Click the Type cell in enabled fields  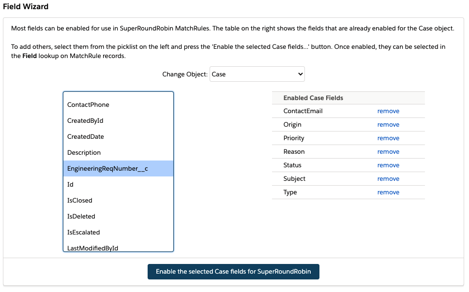[290, 192]
